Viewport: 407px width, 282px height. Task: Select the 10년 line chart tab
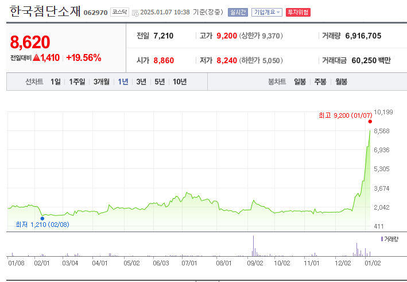point(180,82)
